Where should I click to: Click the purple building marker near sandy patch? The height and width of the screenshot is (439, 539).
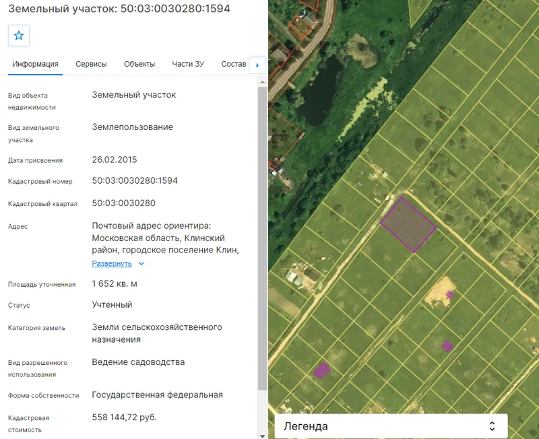(449, 294)
